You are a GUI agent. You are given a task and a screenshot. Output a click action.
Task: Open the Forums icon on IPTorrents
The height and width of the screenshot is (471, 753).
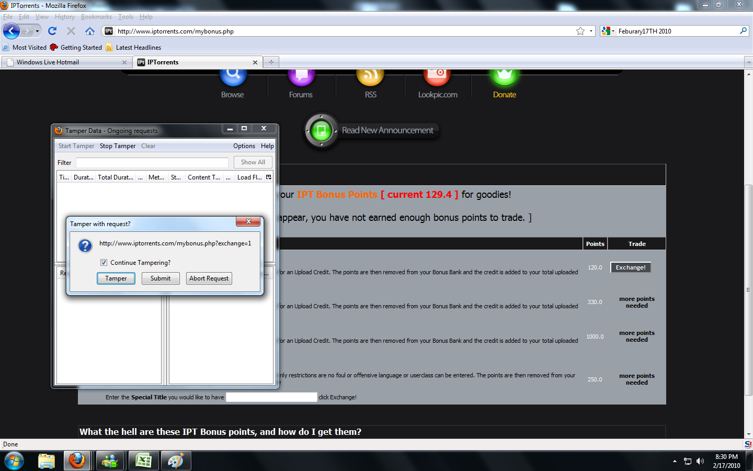point(301,77)
